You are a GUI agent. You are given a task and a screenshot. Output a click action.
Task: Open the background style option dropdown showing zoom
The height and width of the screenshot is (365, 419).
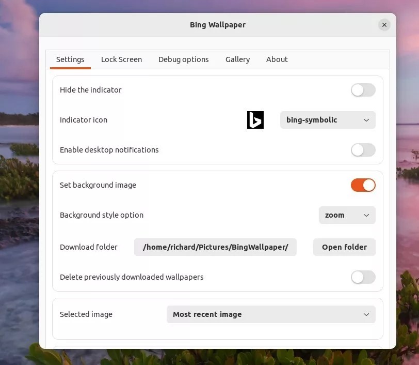tap(347, 215)
